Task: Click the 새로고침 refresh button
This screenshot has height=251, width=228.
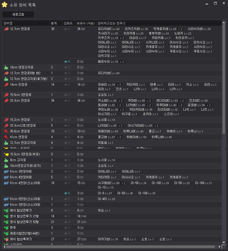Action: tap(18, 14)
